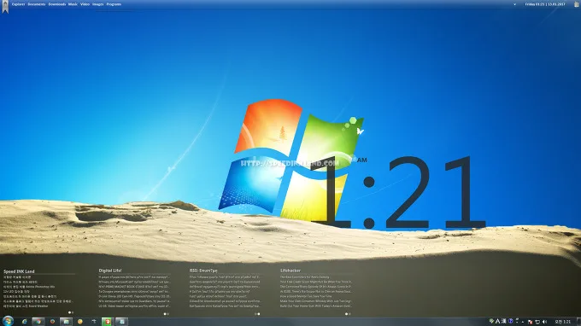Screen dimensions: 581x326
Task: Open the Explorer top-bar launcher
Action: [x=18, y=4]
